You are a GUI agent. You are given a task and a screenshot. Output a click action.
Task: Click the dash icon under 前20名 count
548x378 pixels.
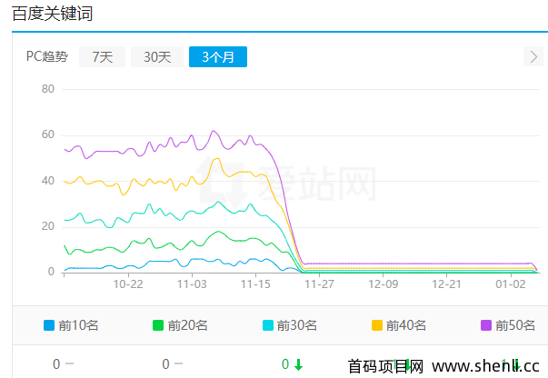tap(179, 364)
